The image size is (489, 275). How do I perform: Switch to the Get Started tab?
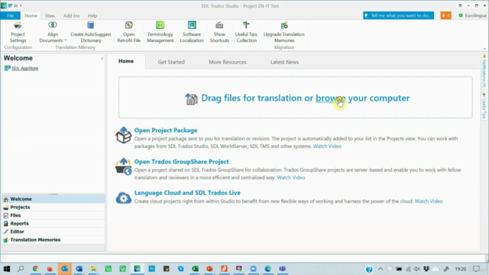coord(171,62)
